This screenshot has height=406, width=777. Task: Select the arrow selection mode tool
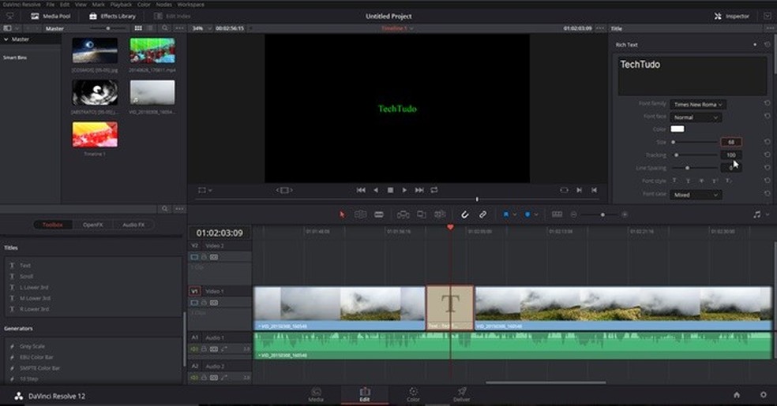click(x=341, y=214)
